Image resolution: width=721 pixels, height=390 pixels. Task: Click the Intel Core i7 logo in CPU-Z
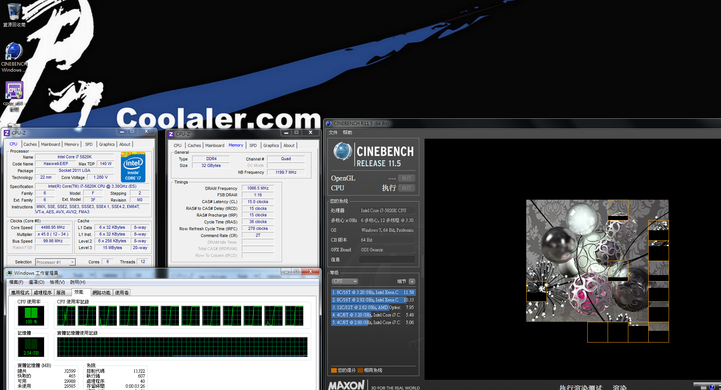tap(133, 167)
